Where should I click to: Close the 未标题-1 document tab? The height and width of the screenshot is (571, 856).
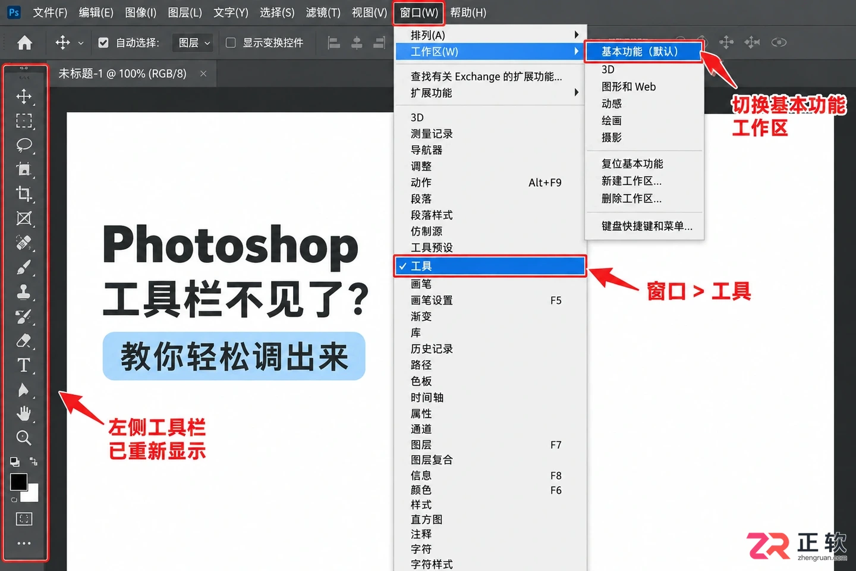point(203,74)
